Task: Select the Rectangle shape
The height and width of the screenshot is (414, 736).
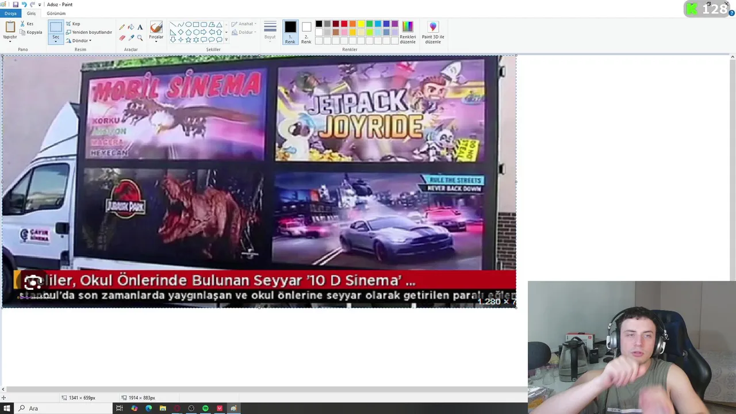Action: point(196,25)
